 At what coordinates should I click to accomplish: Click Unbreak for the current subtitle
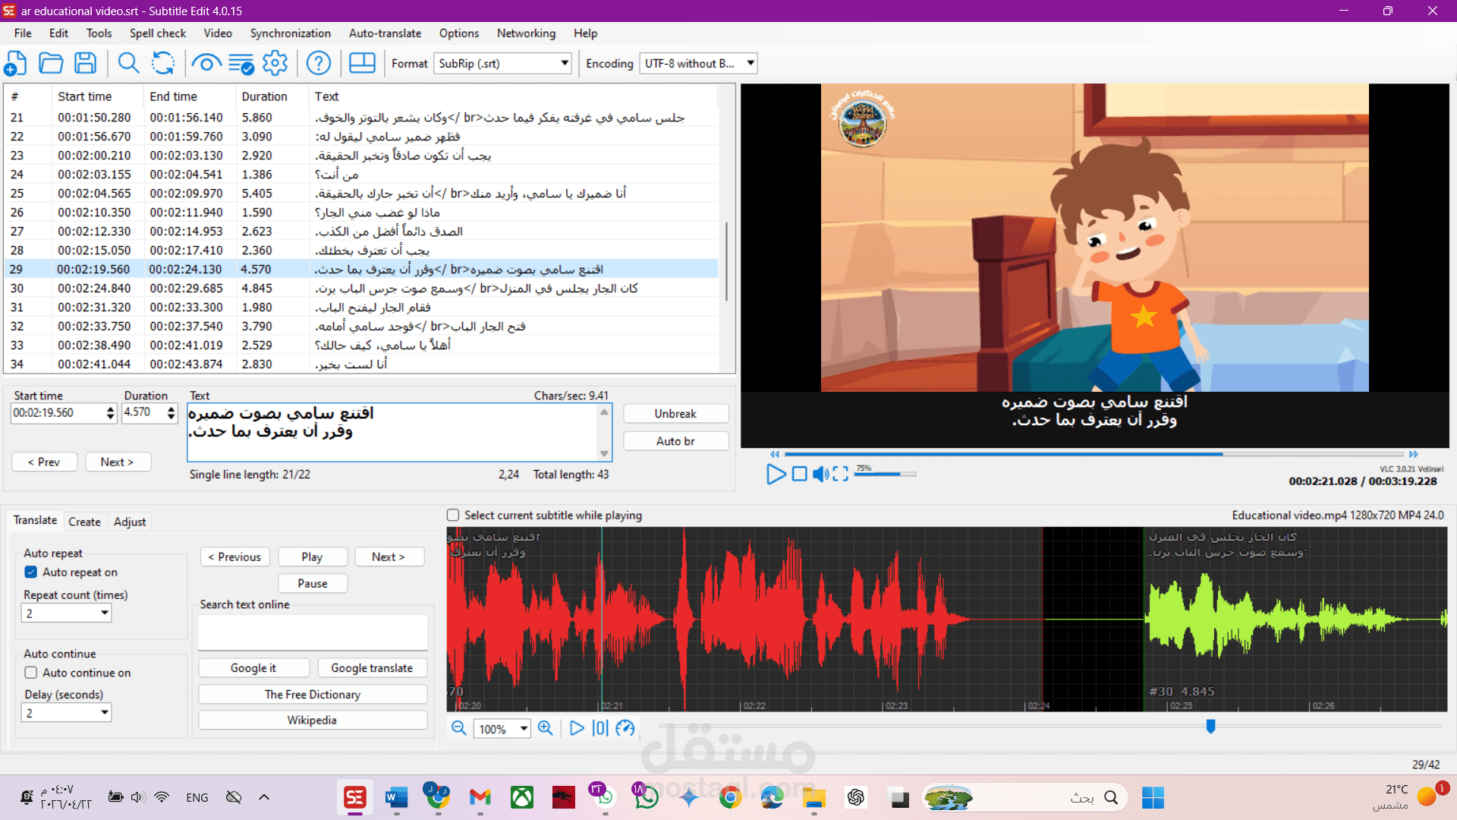[675, 413]
